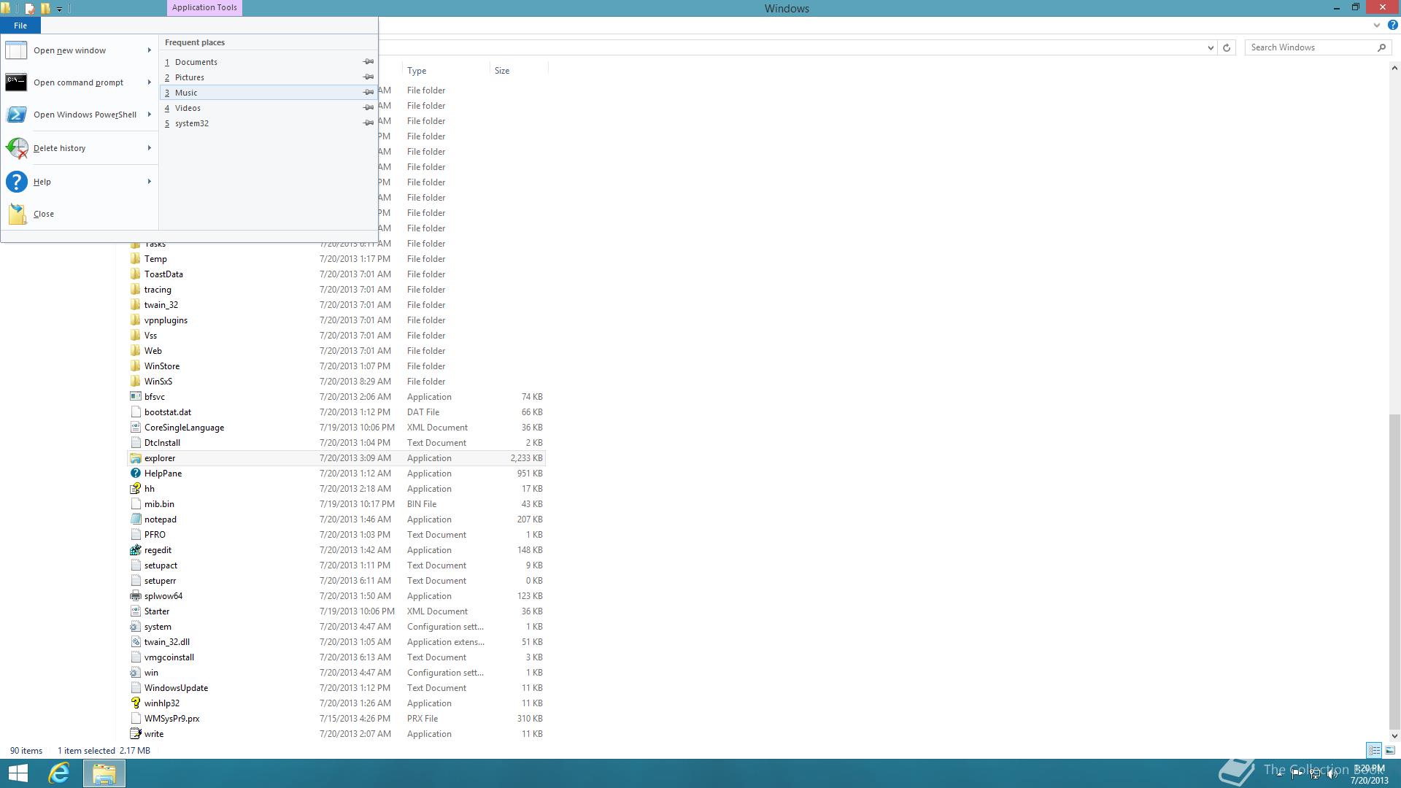This screenshot has height=788, width=1401.
Task: Pin Music in Frequent places
Action: point(368,93)
